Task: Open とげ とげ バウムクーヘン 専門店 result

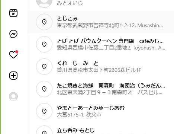Action: (x=101, y=44)
